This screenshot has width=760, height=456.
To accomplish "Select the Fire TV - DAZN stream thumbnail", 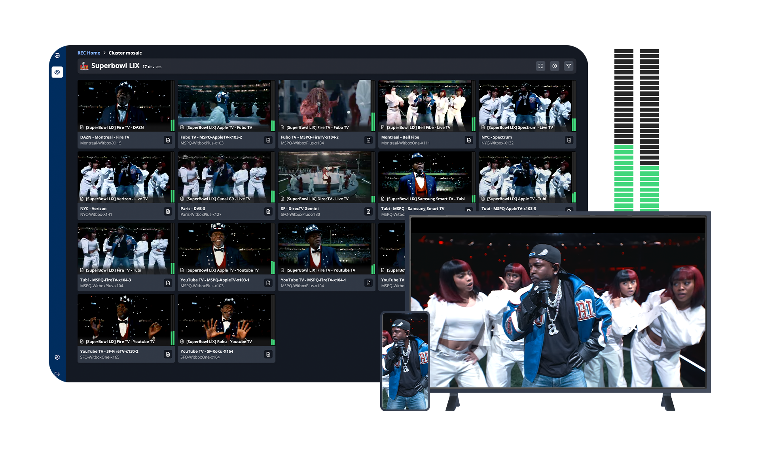I will click(x=124, y=104).
